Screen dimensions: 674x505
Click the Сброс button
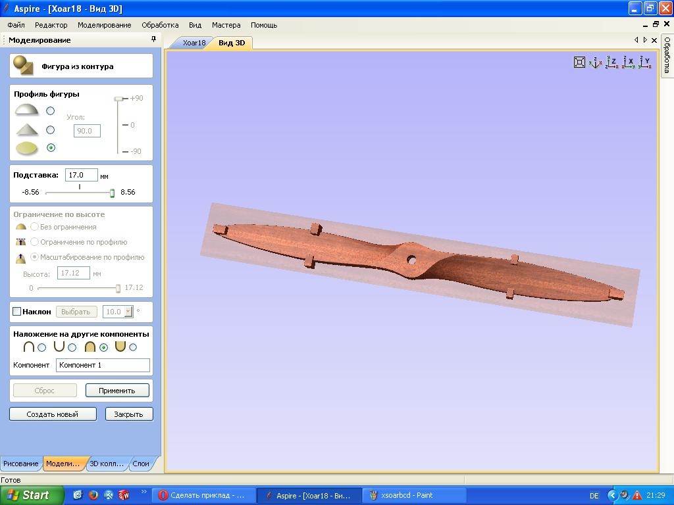tap(45, 391)
